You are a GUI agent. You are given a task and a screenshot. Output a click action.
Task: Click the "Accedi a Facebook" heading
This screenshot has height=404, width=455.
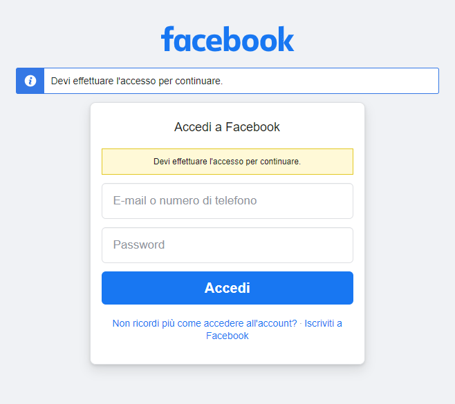tap(227, 127)
